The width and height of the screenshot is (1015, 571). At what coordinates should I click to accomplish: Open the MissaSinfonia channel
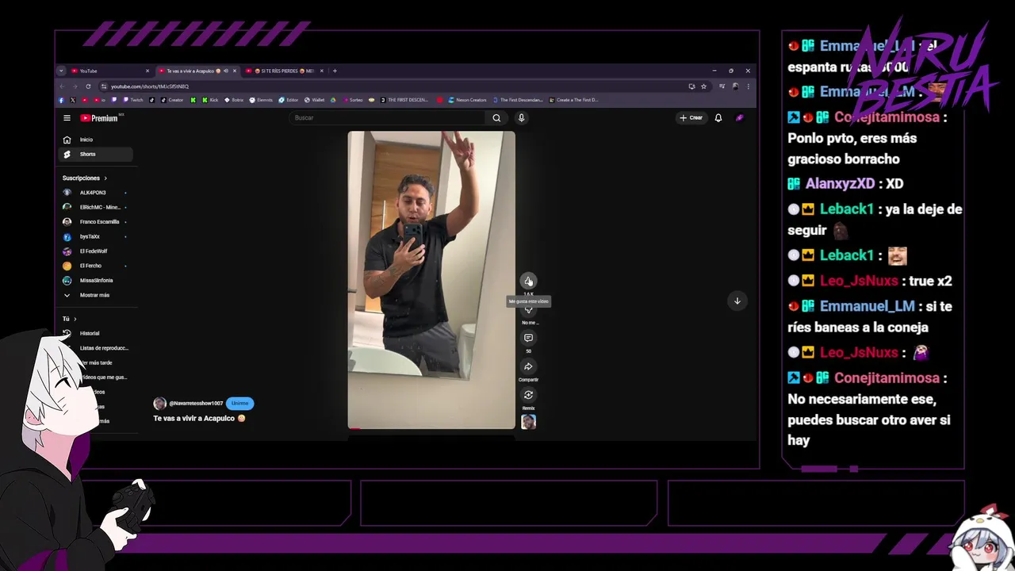tap(95, 280)
